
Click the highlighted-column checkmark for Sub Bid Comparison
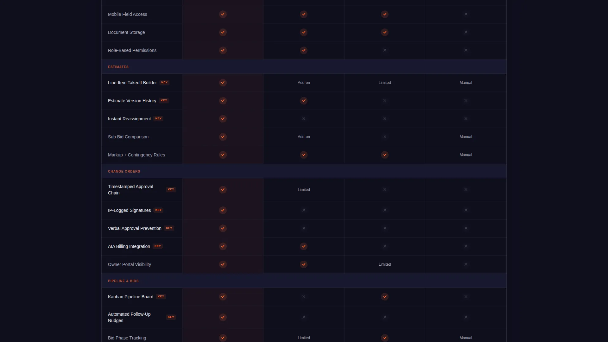(223, 137)
